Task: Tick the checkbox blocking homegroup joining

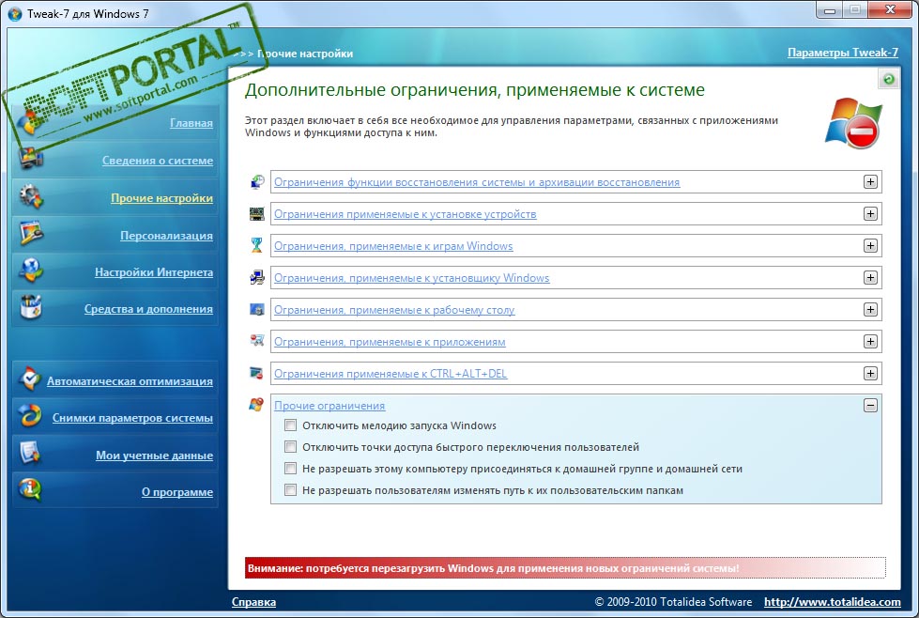Action: [290, 469]
